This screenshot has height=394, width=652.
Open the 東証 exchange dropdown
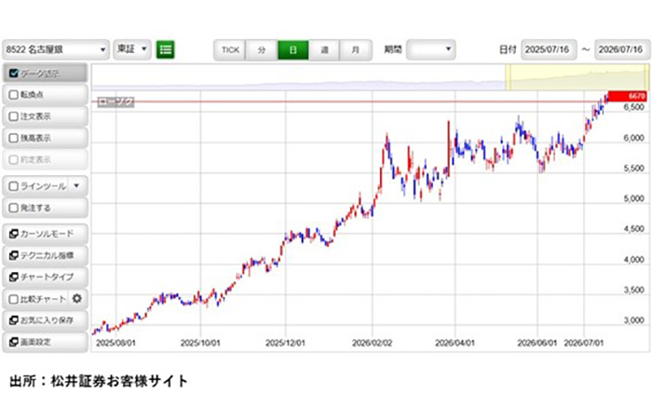coord(132,49)
